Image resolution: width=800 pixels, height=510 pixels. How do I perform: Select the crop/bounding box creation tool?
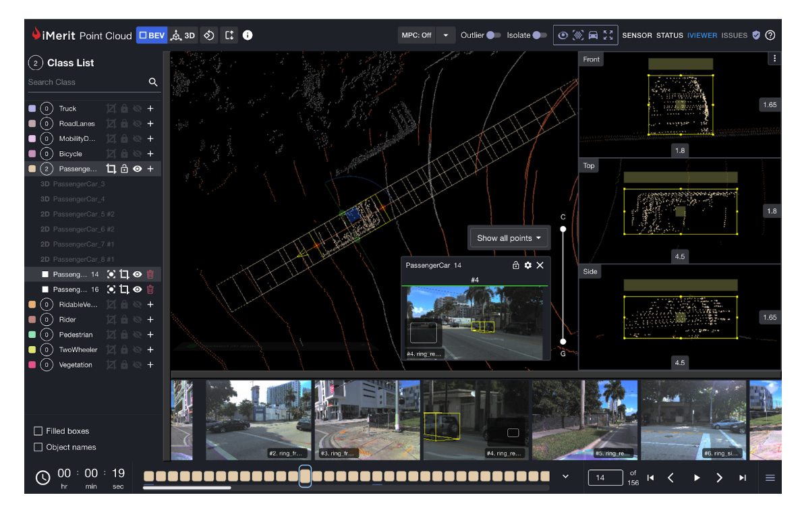coord(229,35)
